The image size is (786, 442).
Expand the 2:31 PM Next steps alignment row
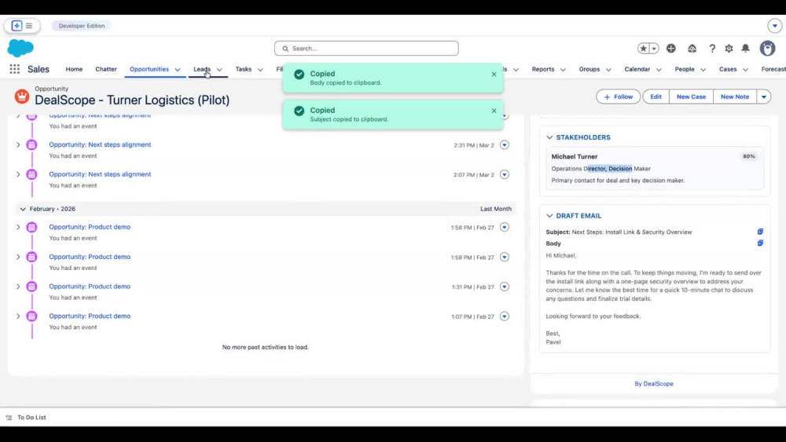coord(18,144)
